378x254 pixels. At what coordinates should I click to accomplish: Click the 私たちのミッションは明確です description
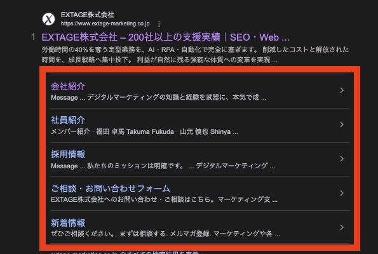(163, 166)
